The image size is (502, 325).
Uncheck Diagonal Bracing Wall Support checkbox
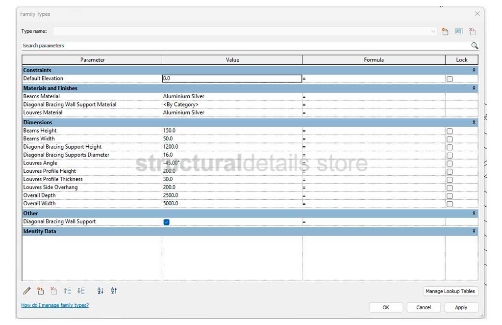[166, 222]
